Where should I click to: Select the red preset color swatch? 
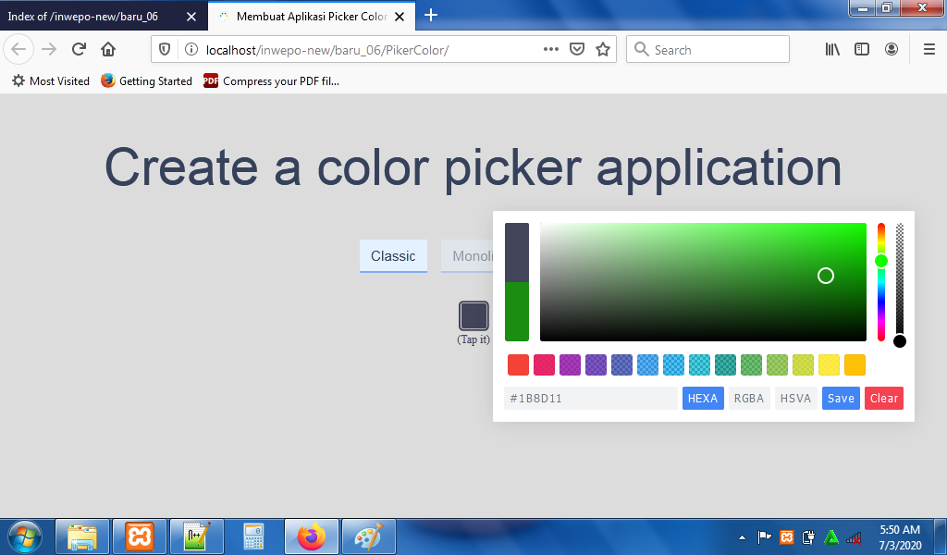(x=518, y=364)
